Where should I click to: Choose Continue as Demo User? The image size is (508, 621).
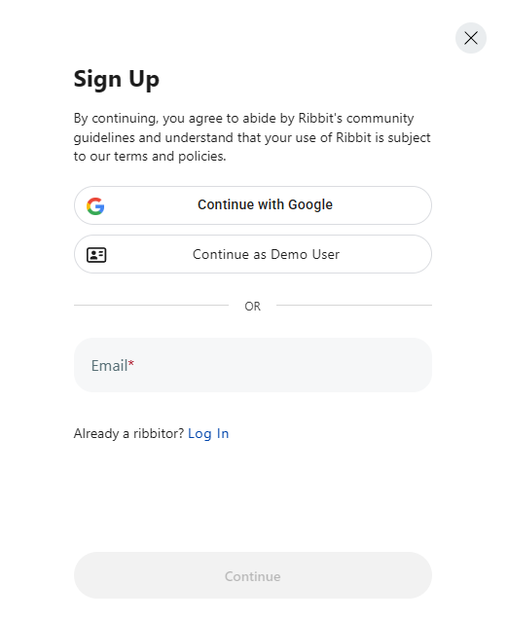pos(253,254)
